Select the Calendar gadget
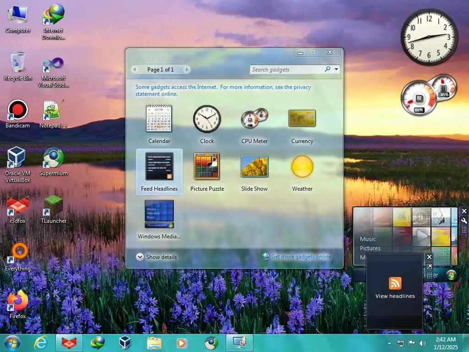Image resolution: width=469 pixels, height=352 pixels. coord(159,124)
